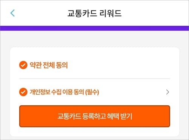Click the 교통카드 등록하고 text on the button

coord(81,116)
